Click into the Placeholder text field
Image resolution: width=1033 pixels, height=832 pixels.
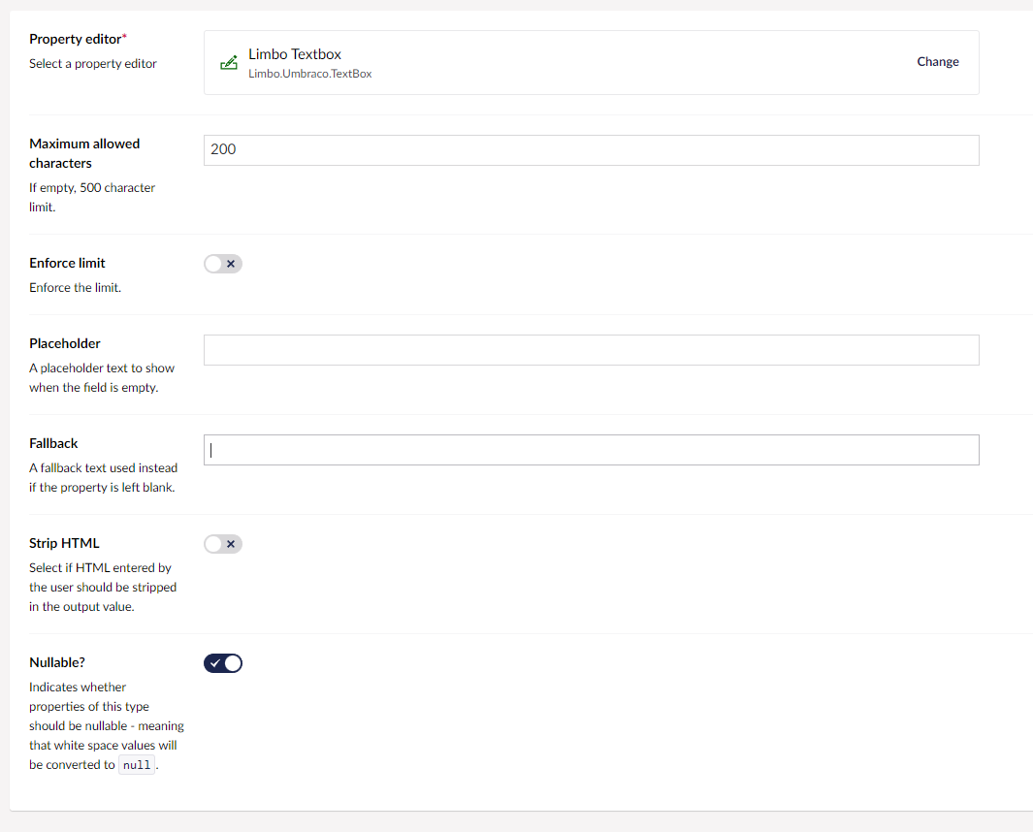(591, 350)
